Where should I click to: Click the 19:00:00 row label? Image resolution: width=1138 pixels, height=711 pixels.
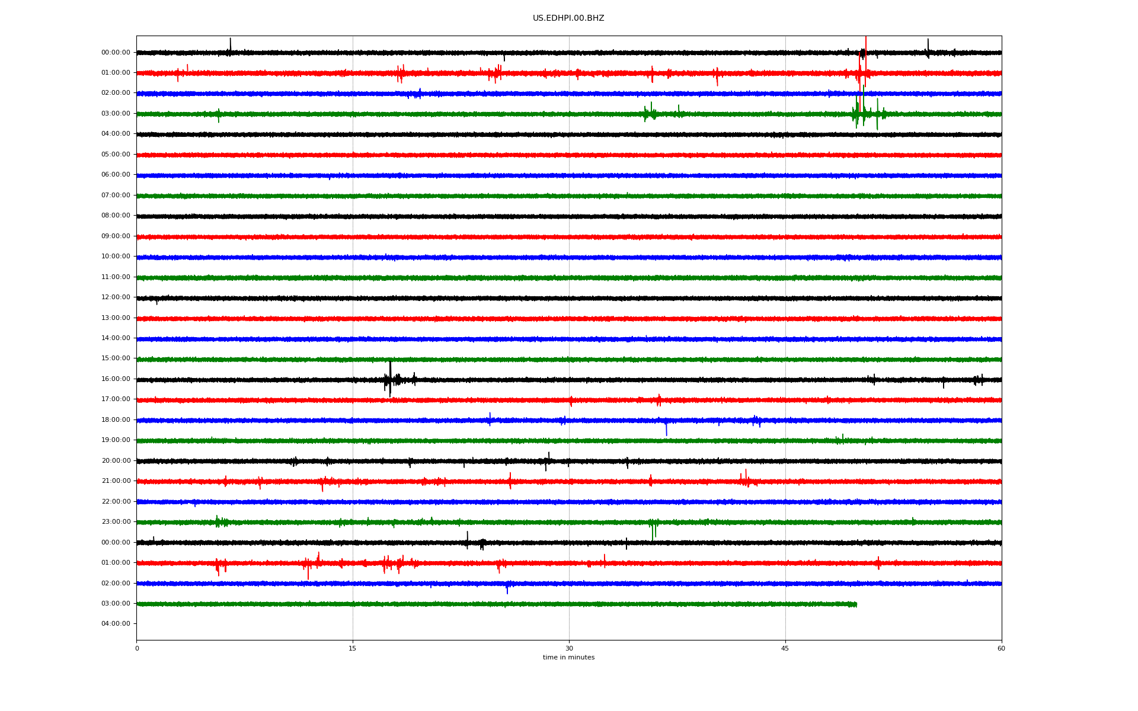point(116,440)
